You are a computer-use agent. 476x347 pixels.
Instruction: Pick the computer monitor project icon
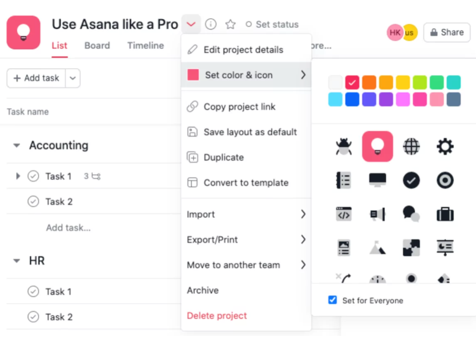coord(377,180)
